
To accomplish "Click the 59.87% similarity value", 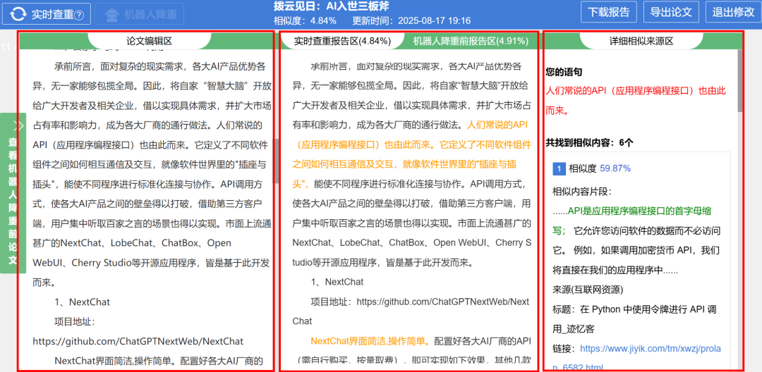I will [615, 168].
